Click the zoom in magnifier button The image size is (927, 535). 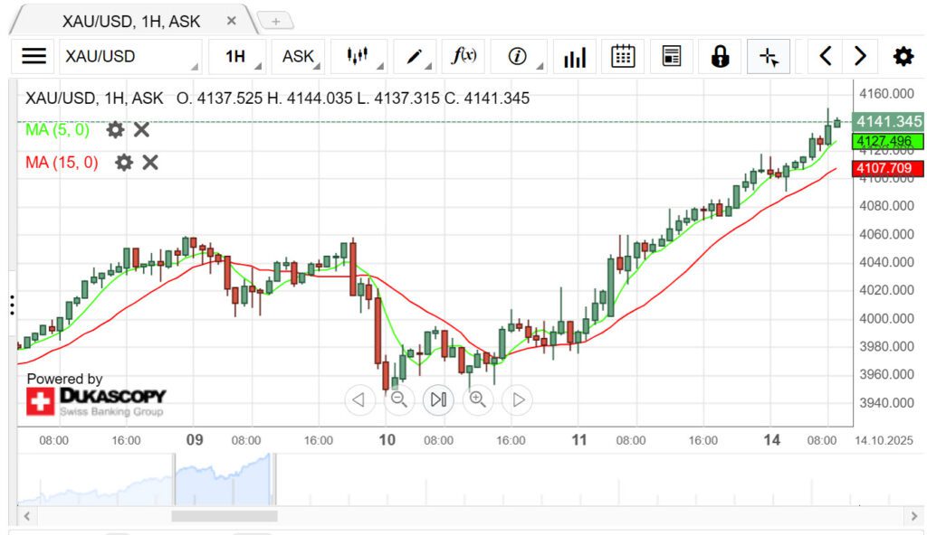(477, 399)
